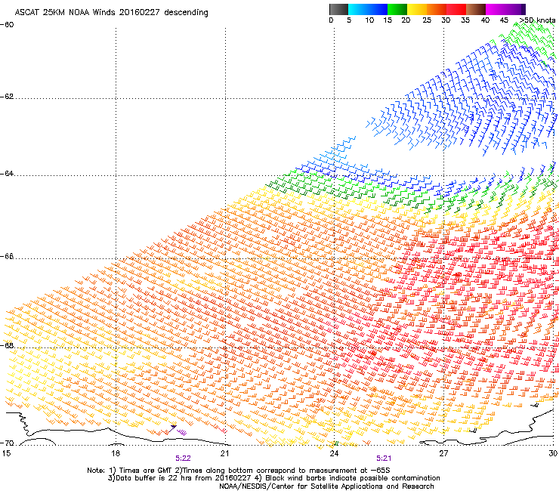
Task: Click the "-70" latitude axis label
Action: 7,443
